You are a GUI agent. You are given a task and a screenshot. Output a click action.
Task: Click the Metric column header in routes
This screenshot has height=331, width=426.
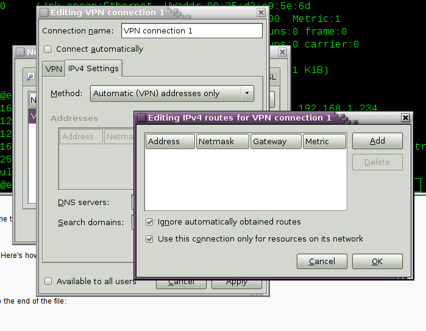[x=324, y=141]
